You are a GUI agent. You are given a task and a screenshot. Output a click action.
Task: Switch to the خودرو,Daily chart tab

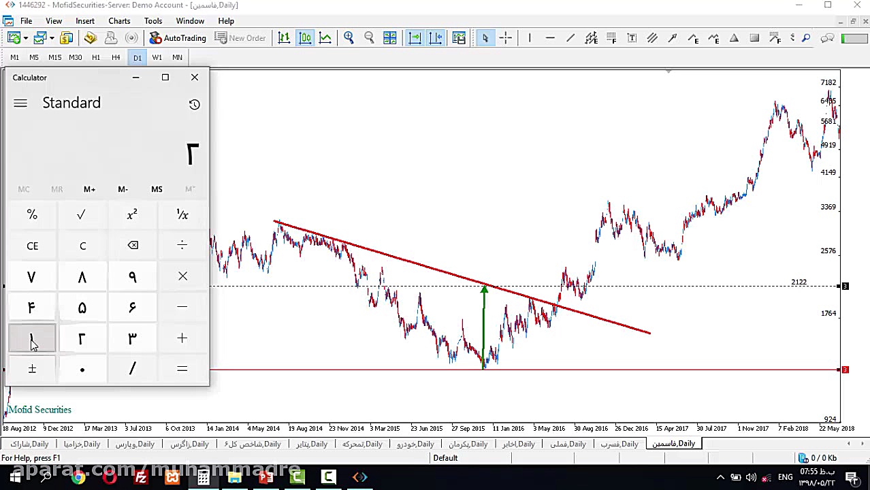point(415,444)
